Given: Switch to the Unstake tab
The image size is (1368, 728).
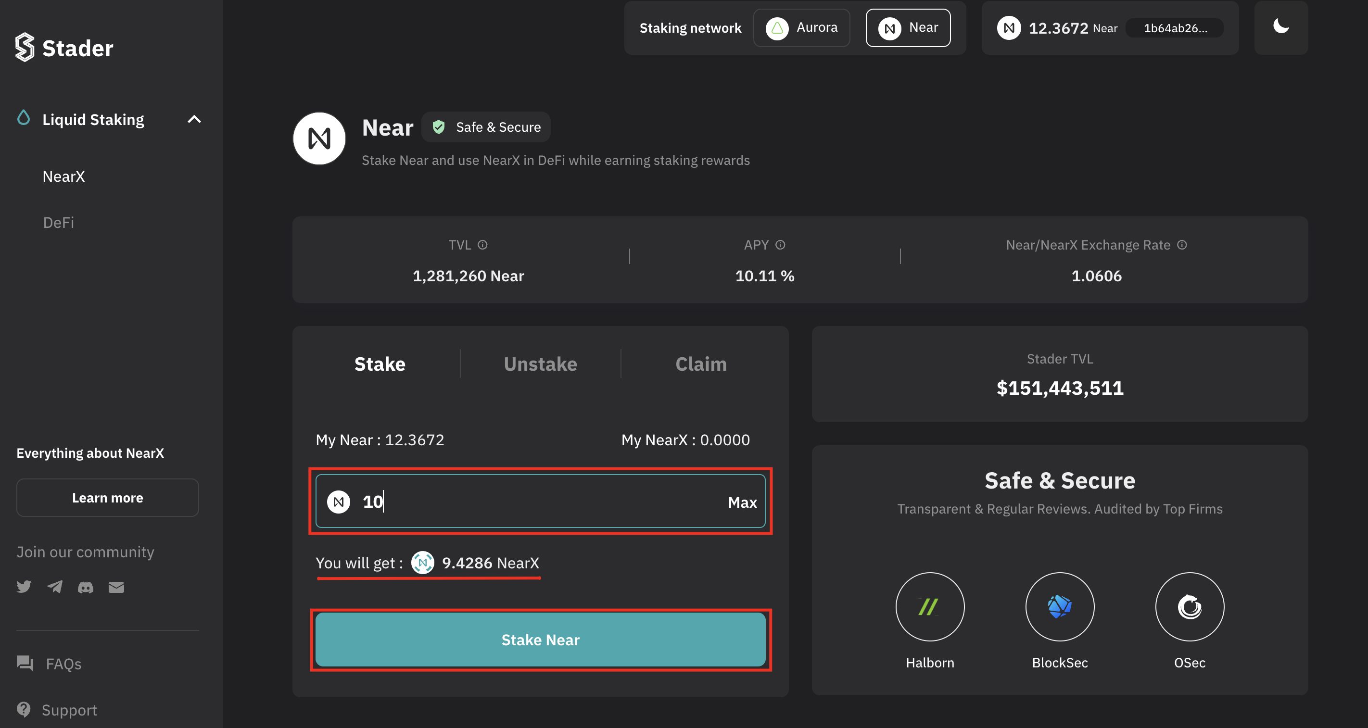Looking at the screenshot, I should (540, 364).
